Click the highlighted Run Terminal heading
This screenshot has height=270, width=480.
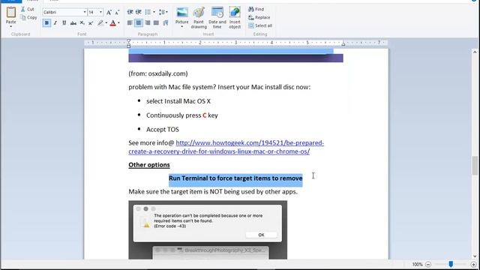pyautogui.click(x=235, y=178)
